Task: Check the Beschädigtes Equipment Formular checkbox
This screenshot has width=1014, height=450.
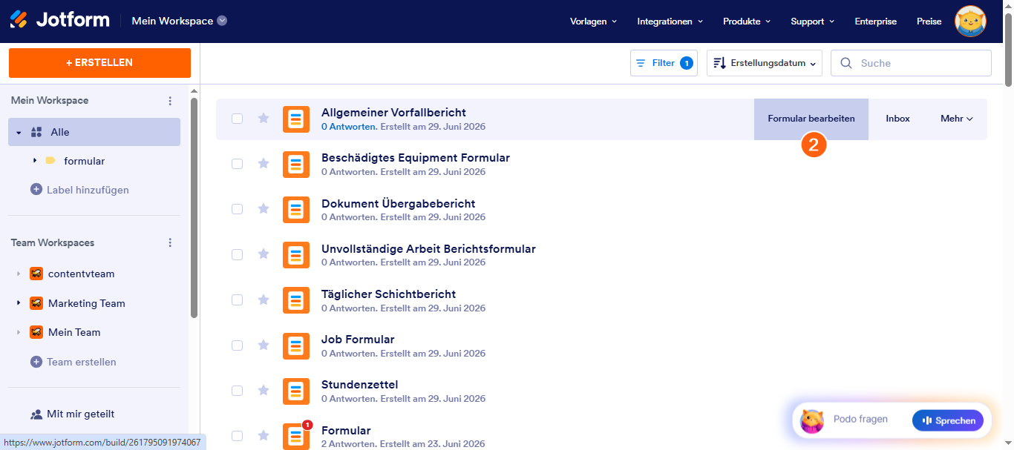Action: [x=237, y=164]
